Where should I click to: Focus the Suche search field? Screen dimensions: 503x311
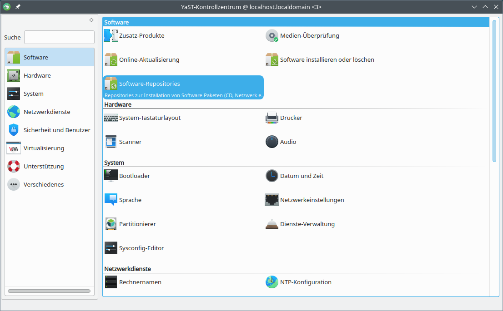click(x=59, y=37)
